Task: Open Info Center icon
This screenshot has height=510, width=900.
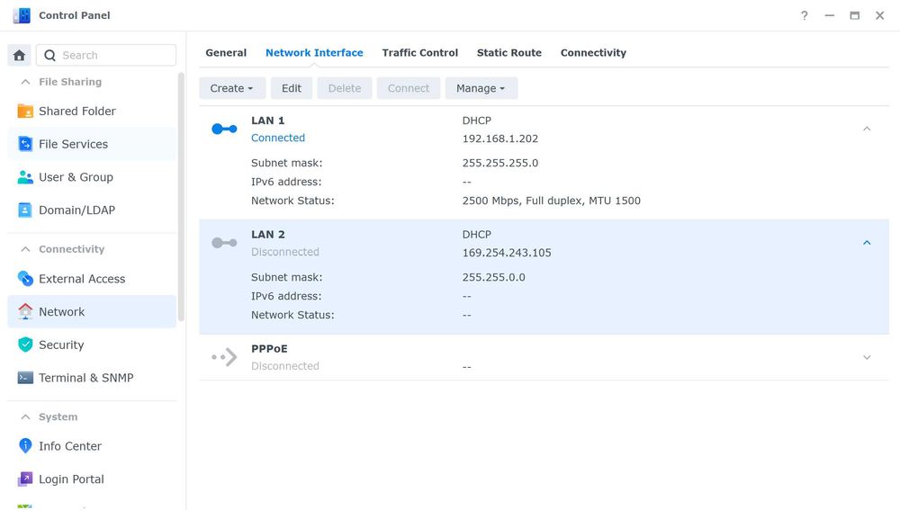Action: [25, 446]
